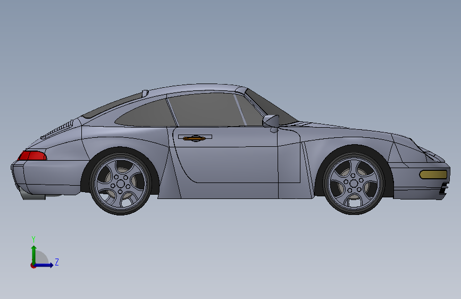
Task: Click the blue Z axis arrow of the triad
Action: (44, 265)
